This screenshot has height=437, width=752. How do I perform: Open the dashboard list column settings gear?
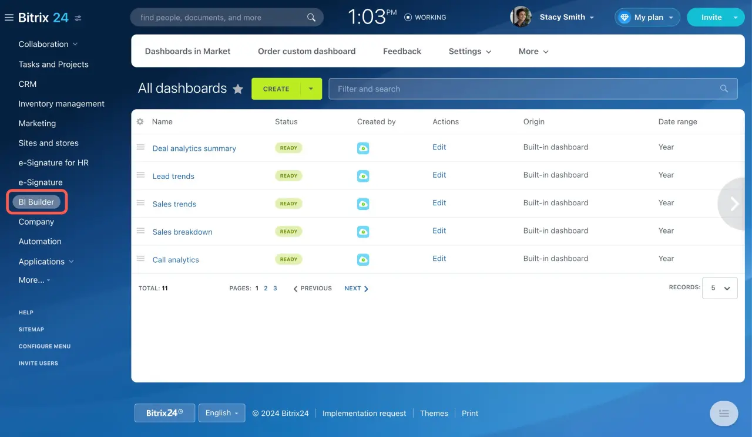click(x=140, y=121)
